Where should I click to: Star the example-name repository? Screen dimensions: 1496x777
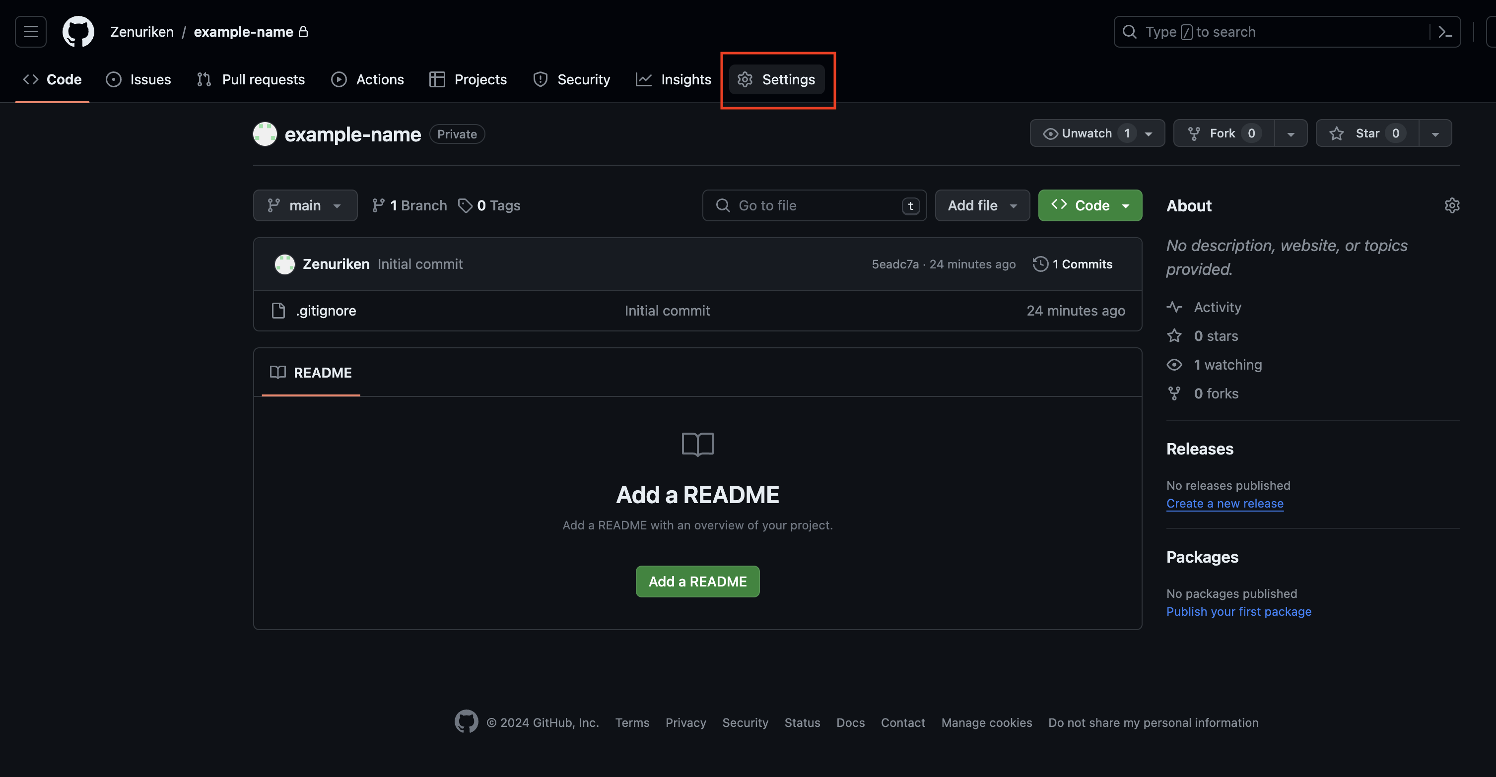(x=1367, y=133)
